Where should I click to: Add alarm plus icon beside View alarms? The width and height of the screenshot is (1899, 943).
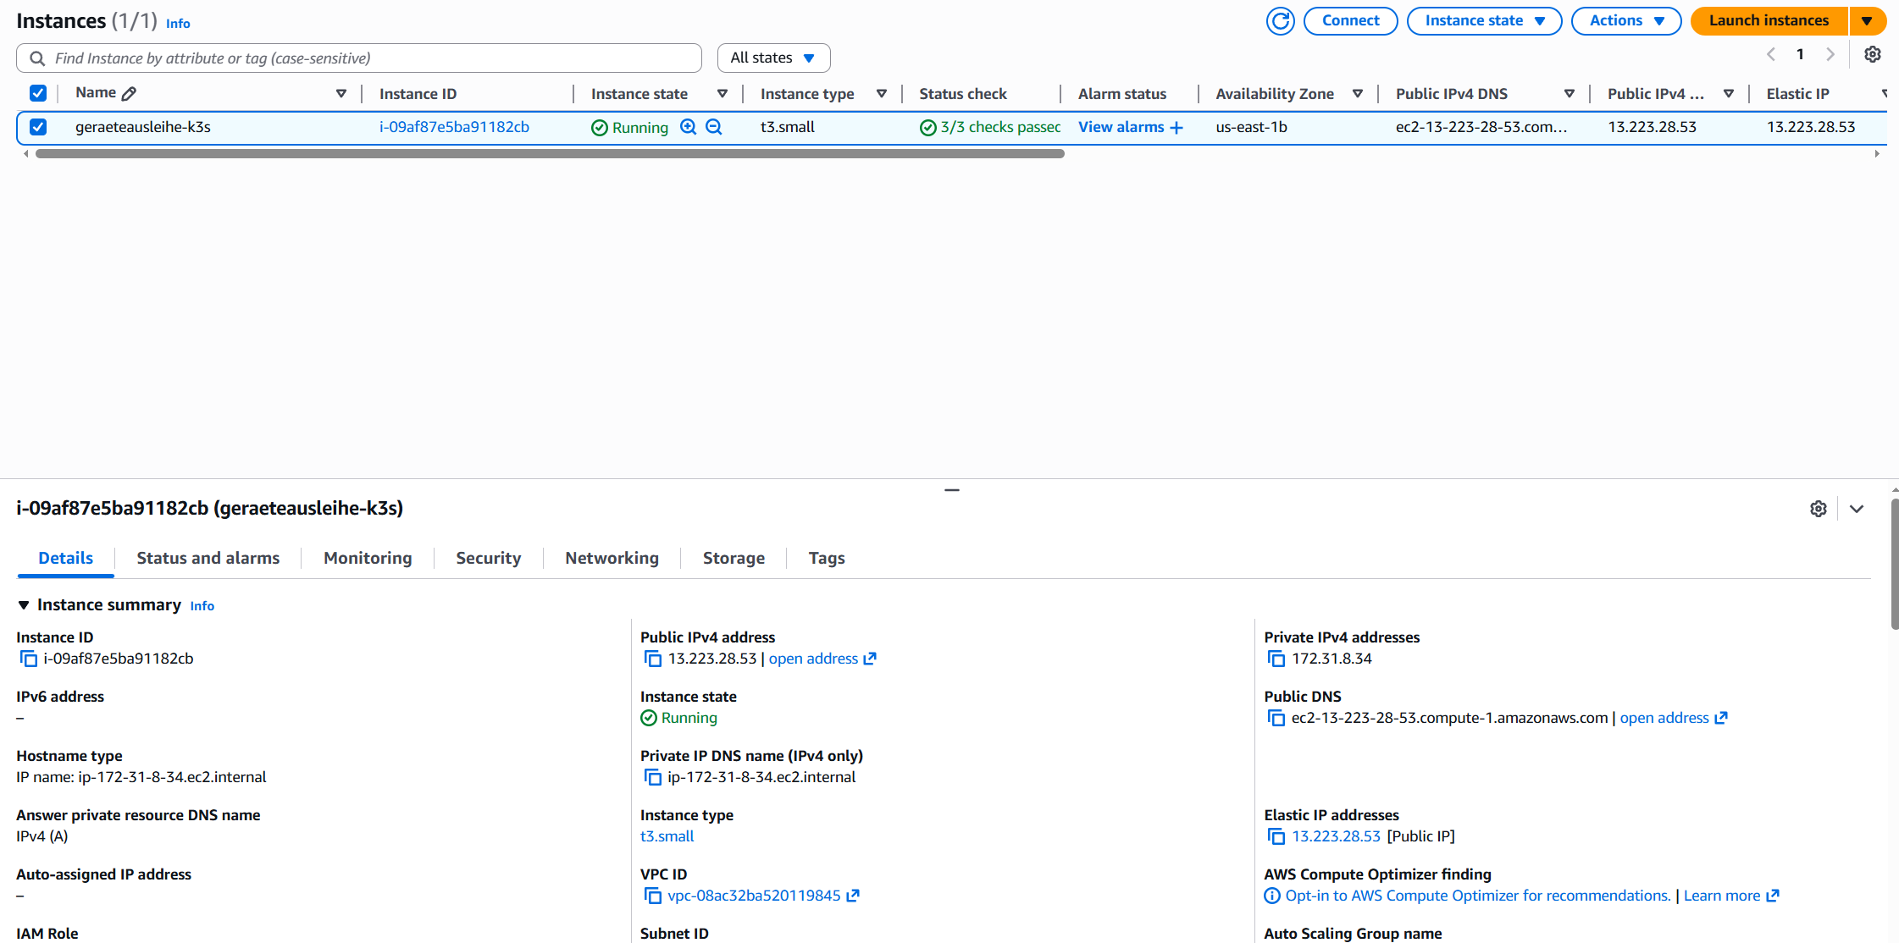tap(1176, 128)
